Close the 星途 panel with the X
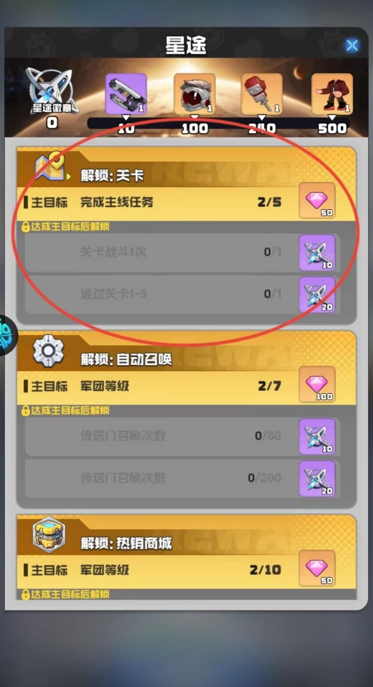 point(352,45)
